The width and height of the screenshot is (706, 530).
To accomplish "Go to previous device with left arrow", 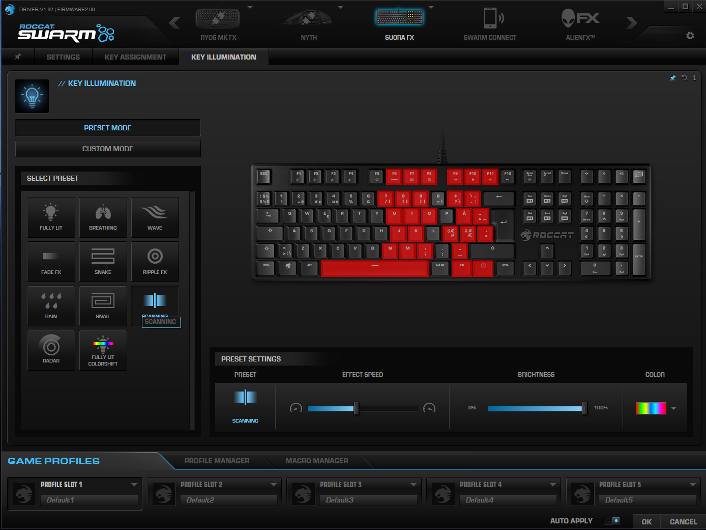I will 174,23.
